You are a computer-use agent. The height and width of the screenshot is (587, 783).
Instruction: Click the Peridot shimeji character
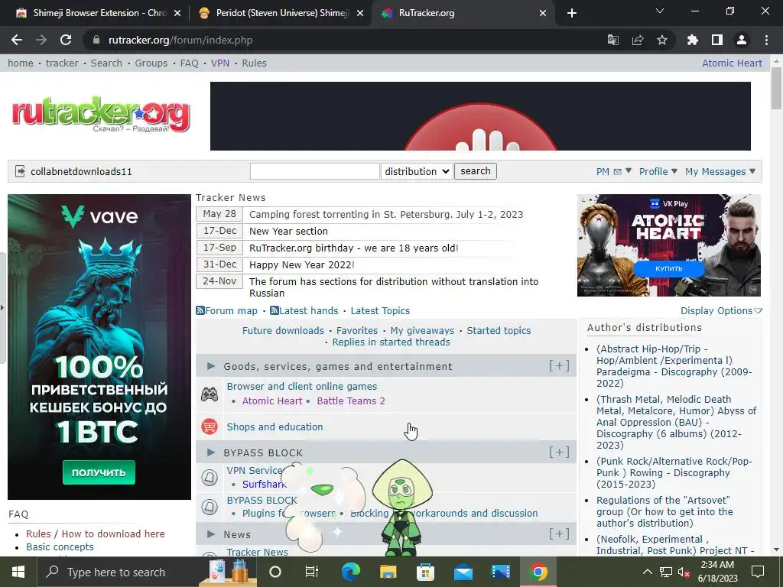pyautogui.click(x=402, y=507)
